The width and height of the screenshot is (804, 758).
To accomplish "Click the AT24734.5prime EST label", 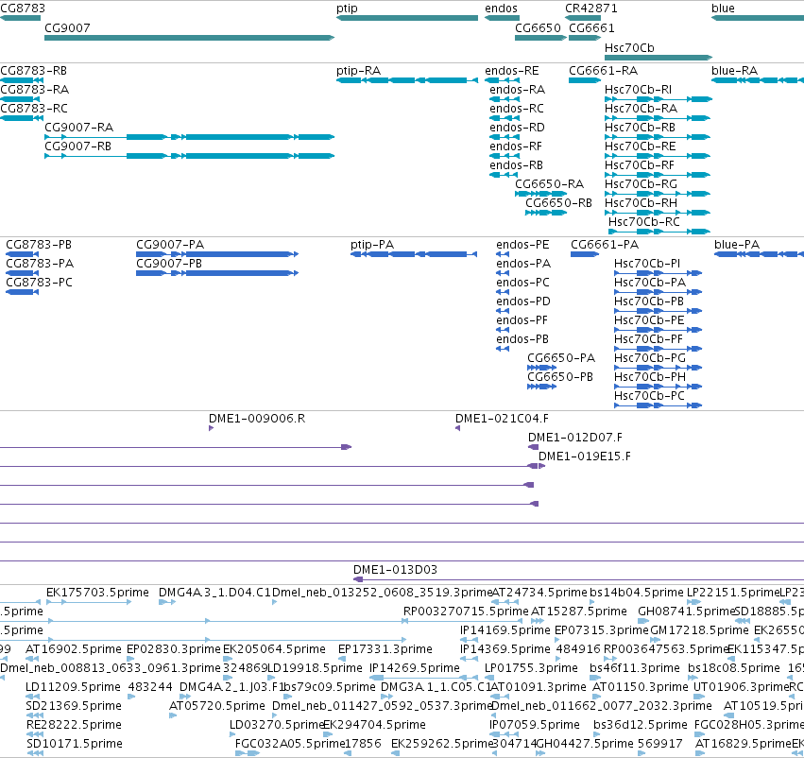I will pyautogui.click(x=539, y=592).
